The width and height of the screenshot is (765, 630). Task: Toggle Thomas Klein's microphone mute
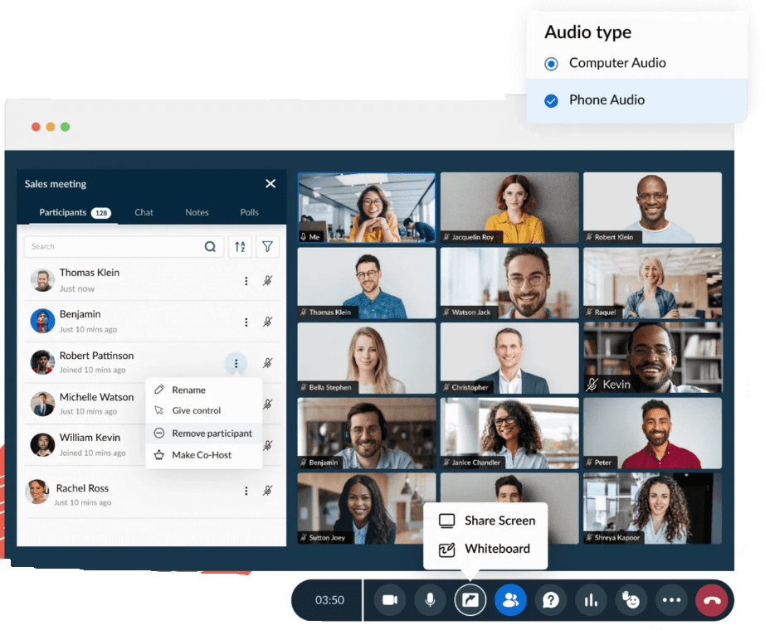coord(267,281)
